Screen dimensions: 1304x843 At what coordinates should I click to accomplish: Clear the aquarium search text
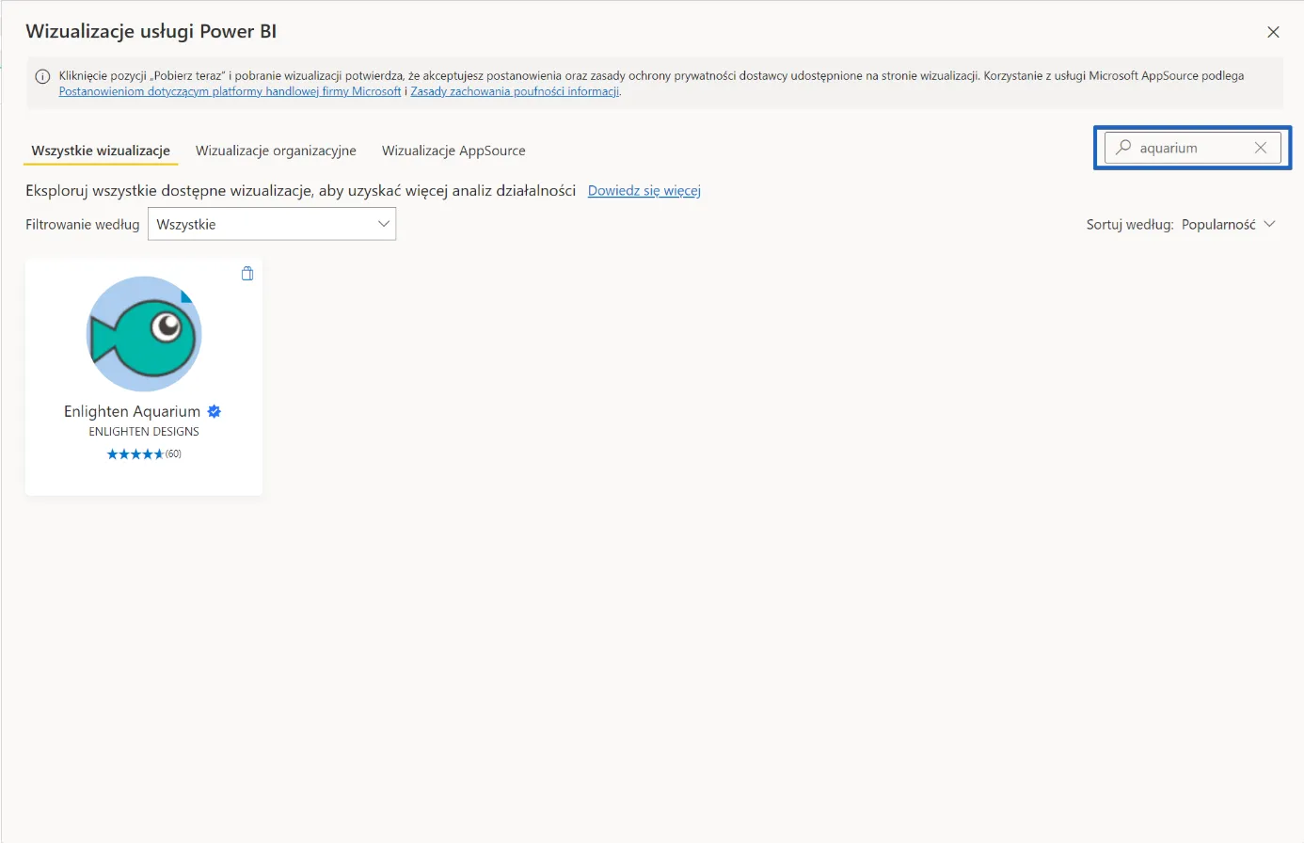pyautogui.click(x=1261, y=148)
